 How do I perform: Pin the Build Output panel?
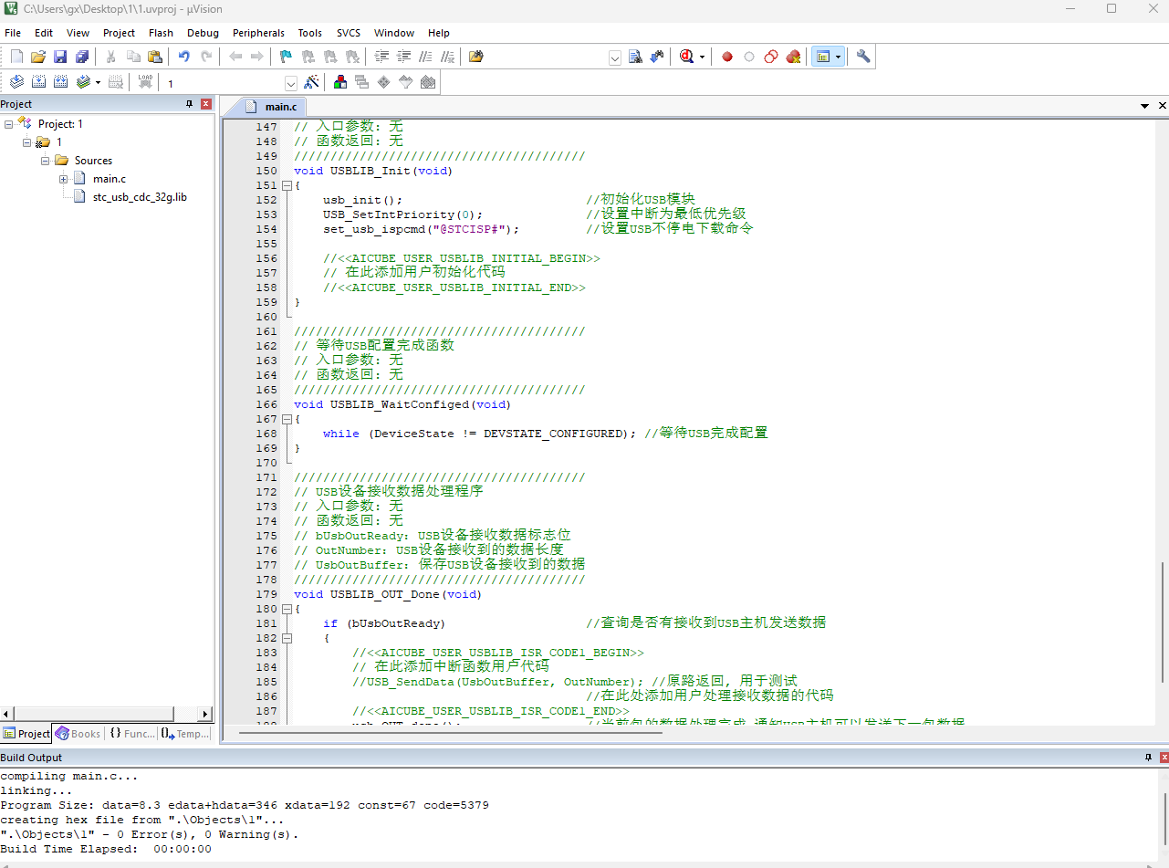click(x=1148, y=758)
